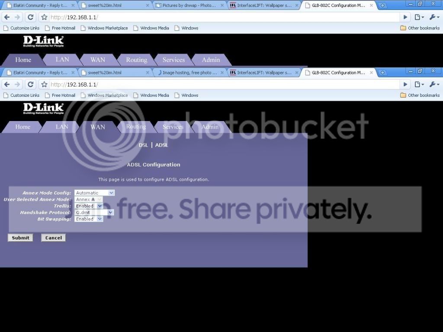
Task: Reload the page in the lower browser window
Action: 30,84
